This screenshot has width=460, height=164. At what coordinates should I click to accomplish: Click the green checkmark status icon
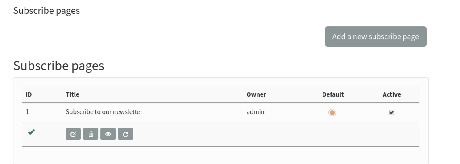pyautogui.click(x=31, y=132)
